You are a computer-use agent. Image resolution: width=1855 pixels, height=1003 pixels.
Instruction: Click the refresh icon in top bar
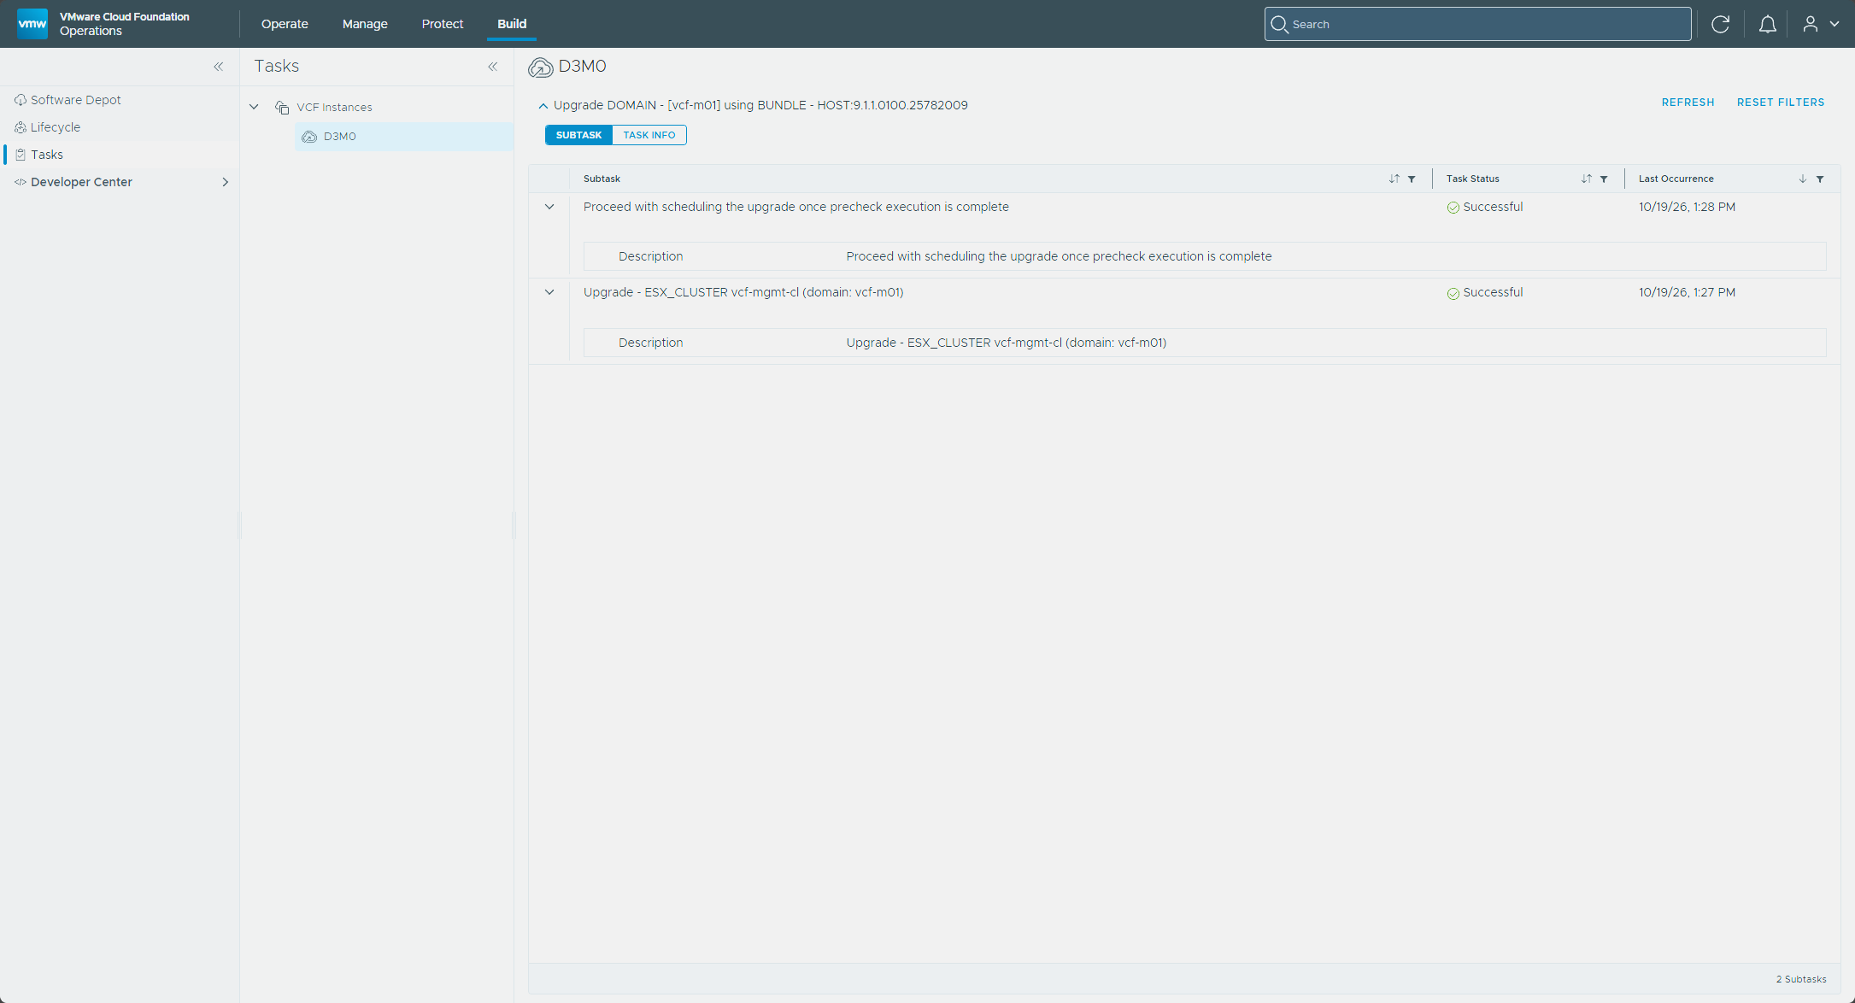(1720, 24)
